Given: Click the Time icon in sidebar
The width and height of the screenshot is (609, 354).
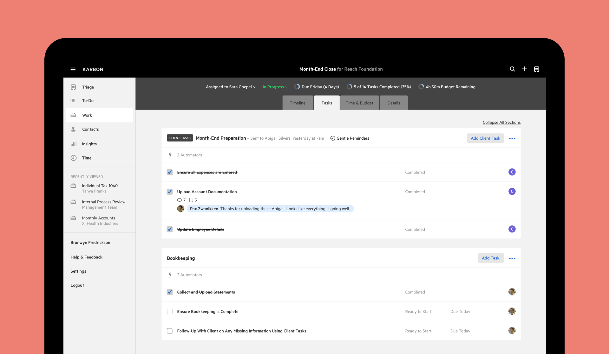Looking at the screenshot, I should (x=74, y=158).
